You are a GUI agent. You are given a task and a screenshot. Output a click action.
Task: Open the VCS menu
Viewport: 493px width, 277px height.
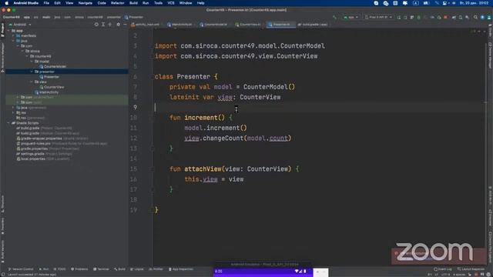pos(171,3)
